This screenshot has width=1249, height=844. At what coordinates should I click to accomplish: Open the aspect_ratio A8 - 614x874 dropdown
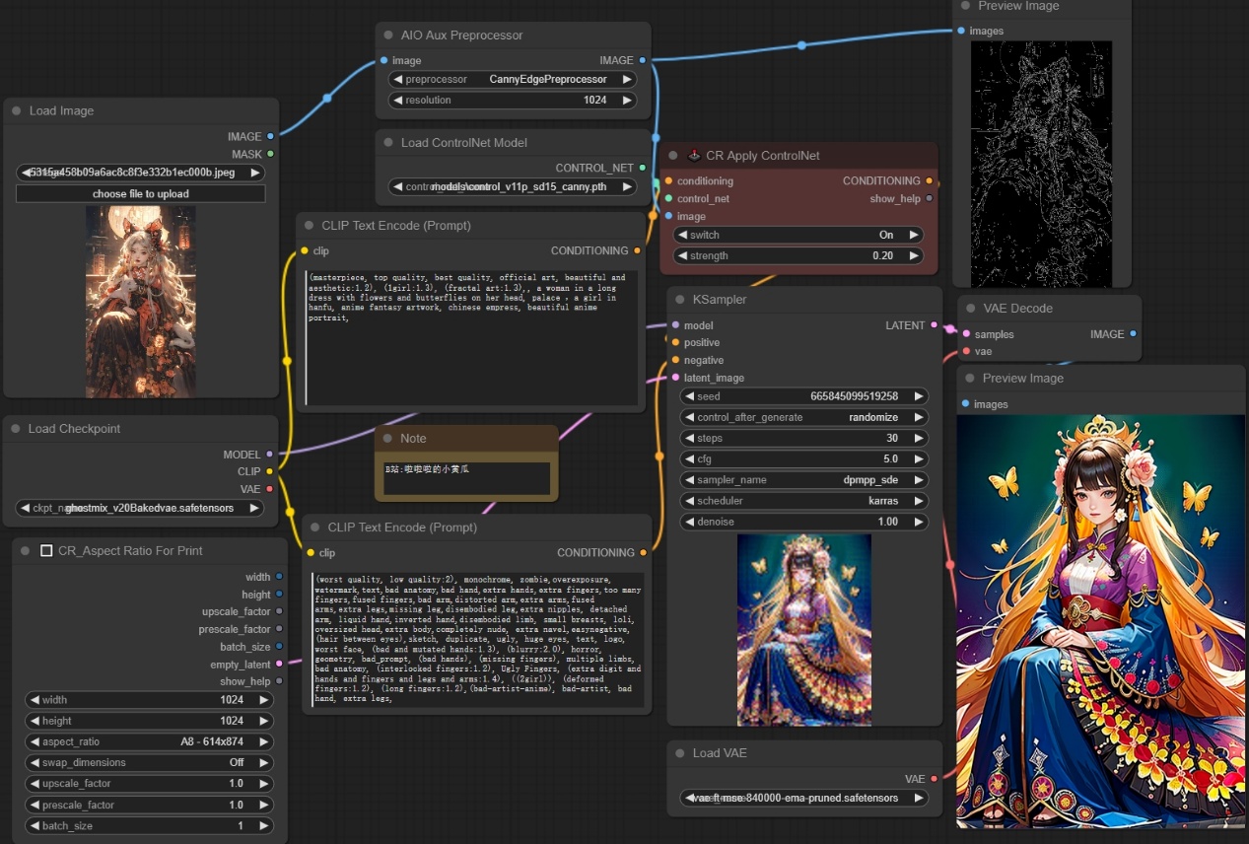pos(149,742)
